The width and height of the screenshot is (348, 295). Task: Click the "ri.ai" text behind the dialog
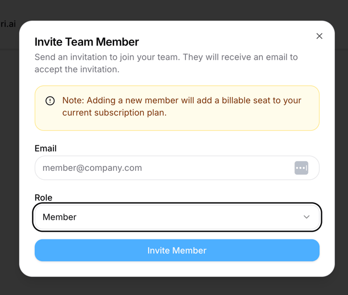pyautogui.click(x=8, y=24)
